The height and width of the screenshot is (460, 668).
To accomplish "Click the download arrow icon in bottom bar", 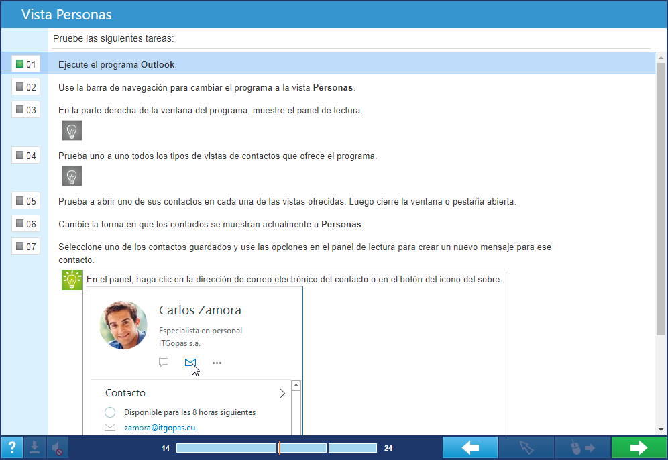I will coord(34,448).
